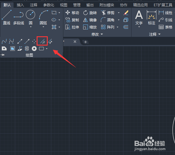
Task: Select the 直线 (Line) tool
Action: [7, 17]
